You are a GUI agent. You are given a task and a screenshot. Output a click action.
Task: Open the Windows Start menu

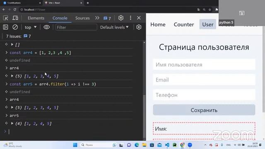point(75,145)
